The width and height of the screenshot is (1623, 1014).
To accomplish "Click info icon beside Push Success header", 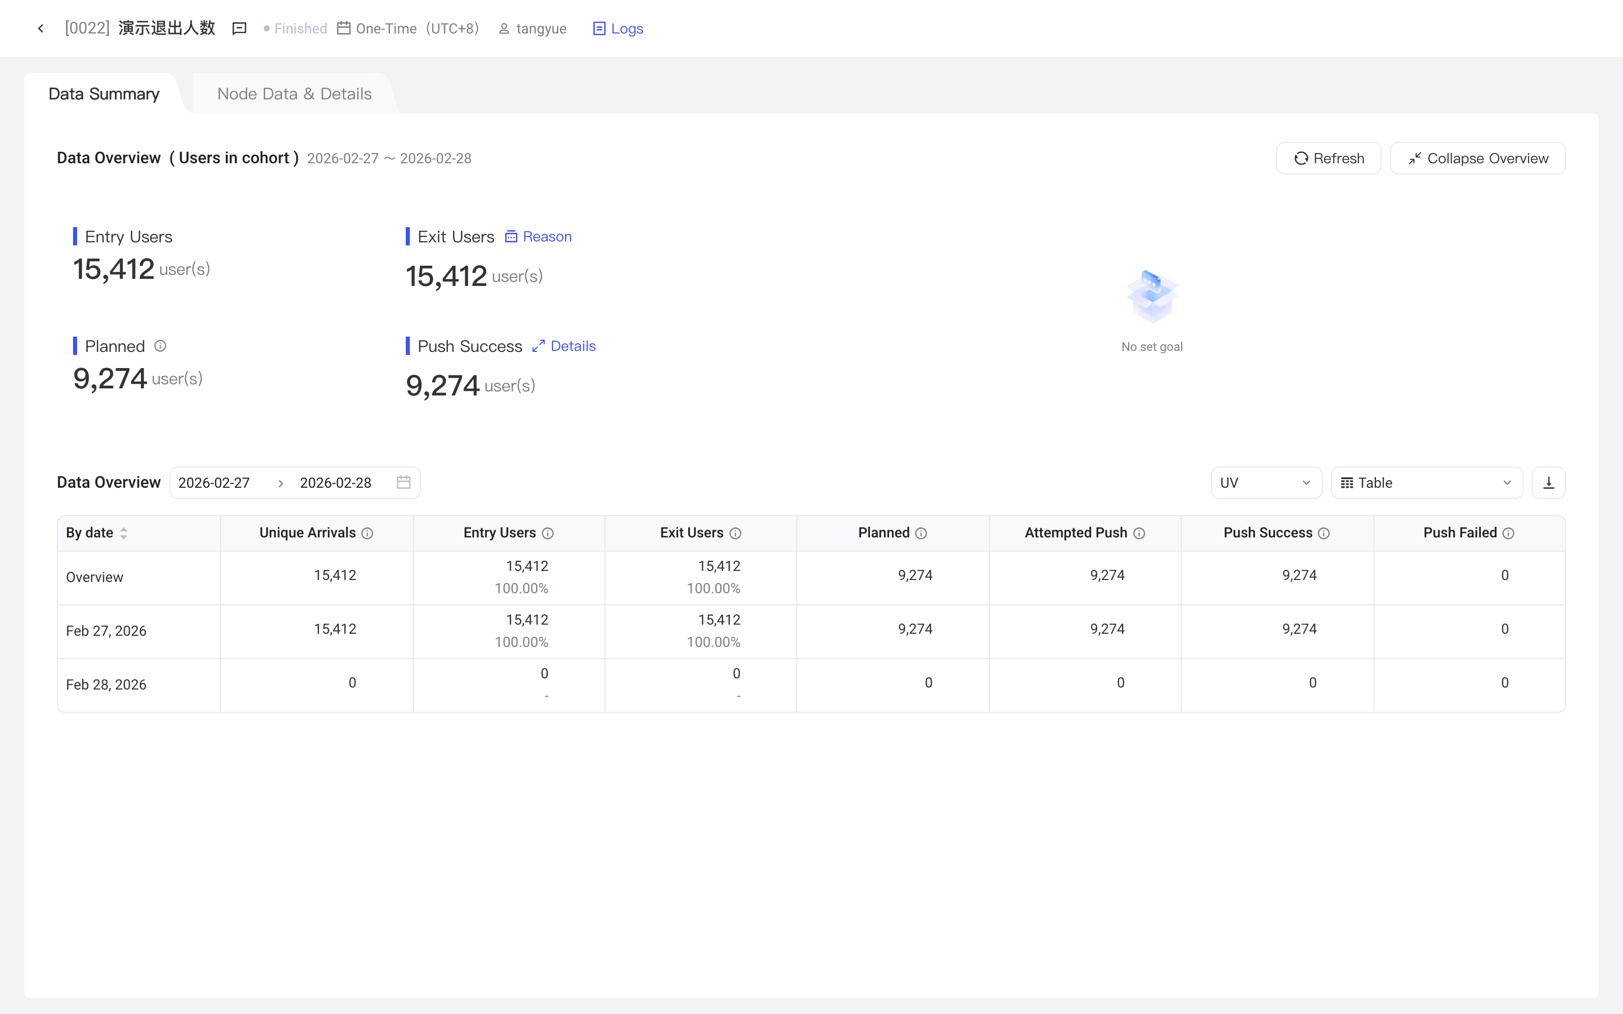I will click(x=1324, y=533).
